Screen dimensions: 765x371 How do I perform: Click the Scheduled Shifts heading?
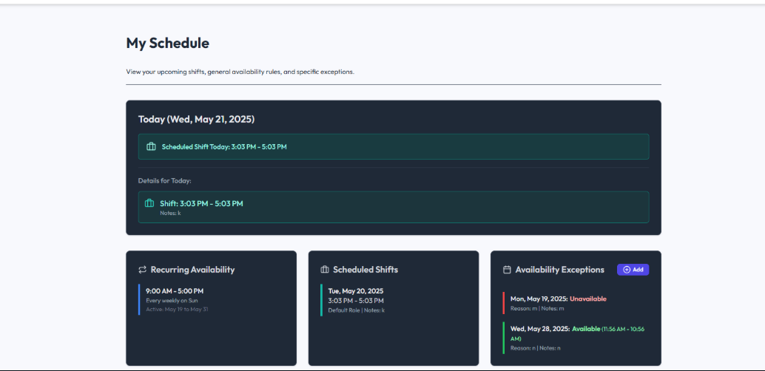coord(365,270)
